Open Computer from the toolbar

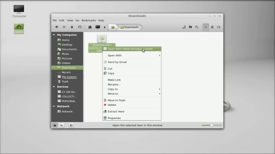coord(98,27)
